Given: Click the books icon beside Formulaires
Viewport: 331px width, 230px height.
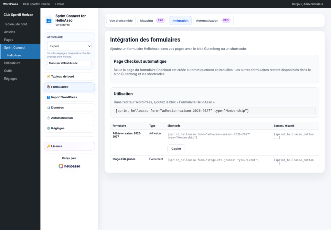Looking at the screenshot, I should (x=48, y=87).
